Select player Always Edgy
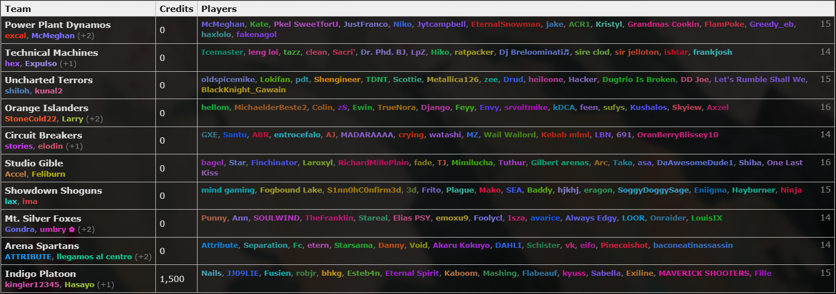Viewport: 836px width, 294px height. [591, 218]
